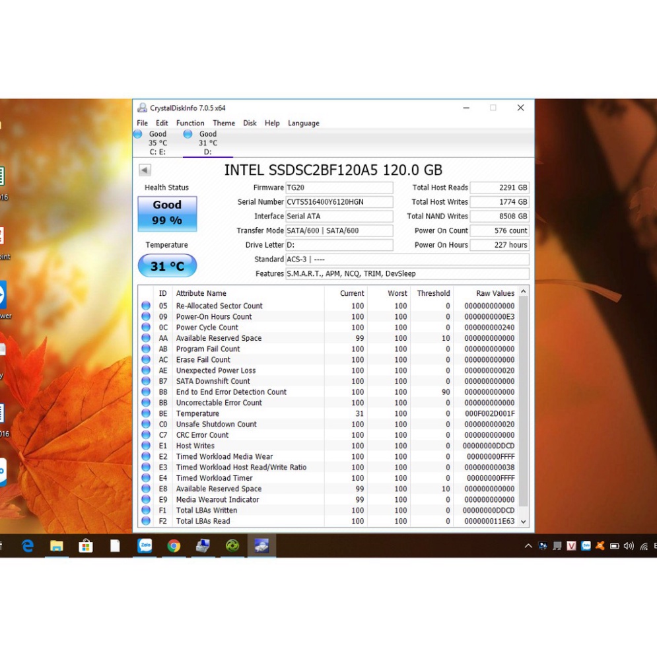Select Timed Workload Timer row

(x=328, y=478)
